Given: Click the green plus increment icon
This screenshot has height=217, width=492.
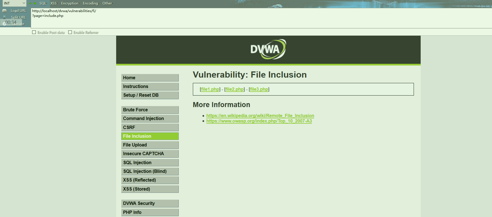Looking at the screenshot, I should [x=35, y=3].
